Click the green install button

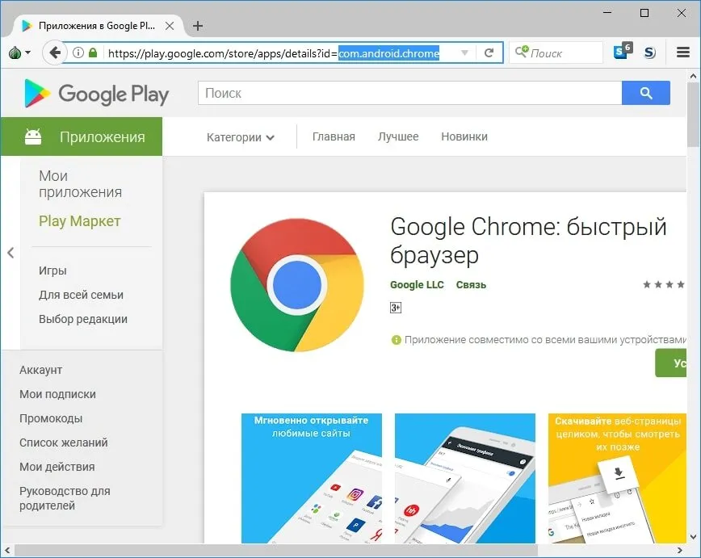coord(670,363)
